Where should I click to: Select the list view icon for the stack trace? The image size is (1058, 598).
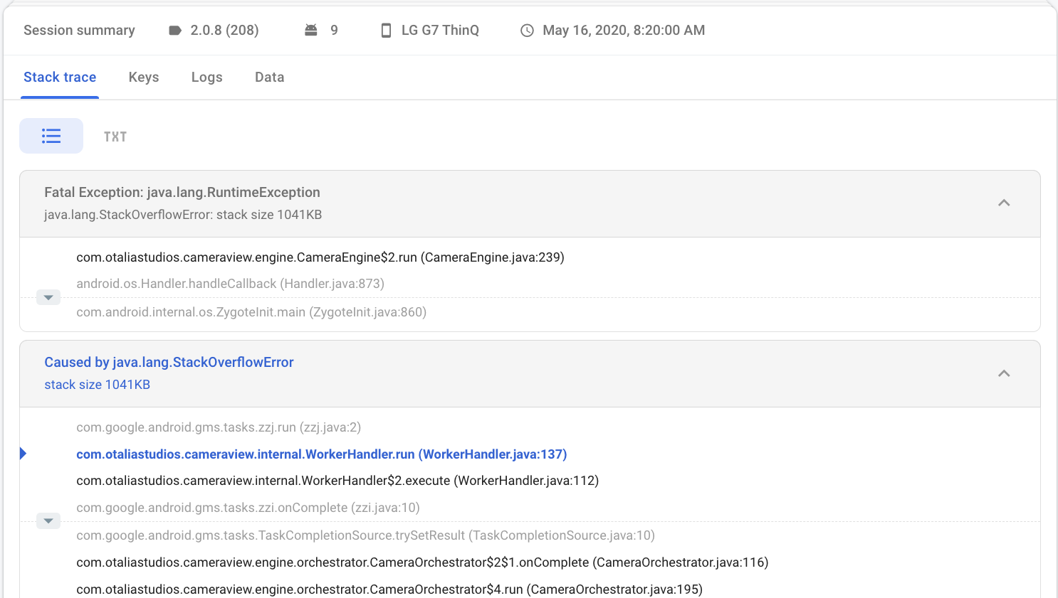click(x=51, y=135)
